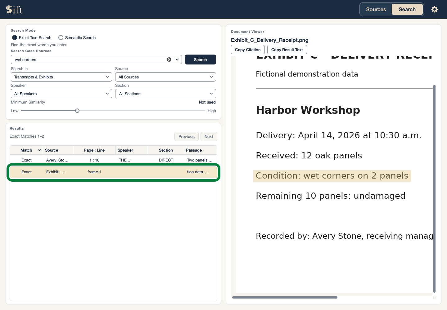Click the highlighted Condition: wet corners line

pos(332,176)
